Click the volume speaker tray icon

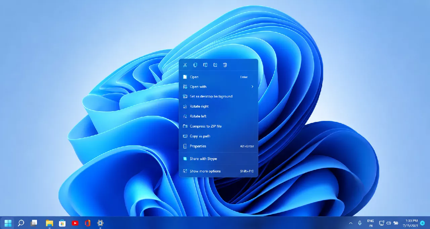click(x=389, y=223)
